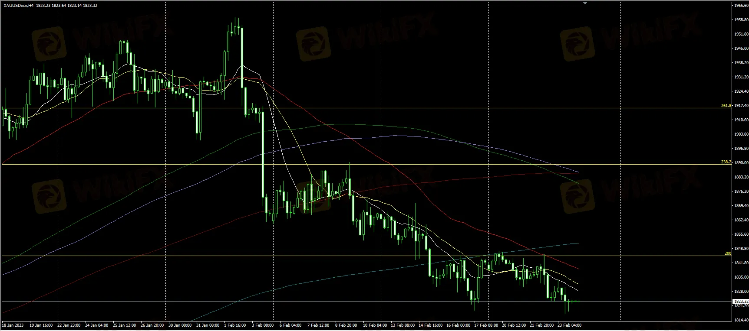Click the XAUUSDecn,H4 chart title text
Viewport: 749px width, 331px height.
pyautogui.click(x=18, y=5)
